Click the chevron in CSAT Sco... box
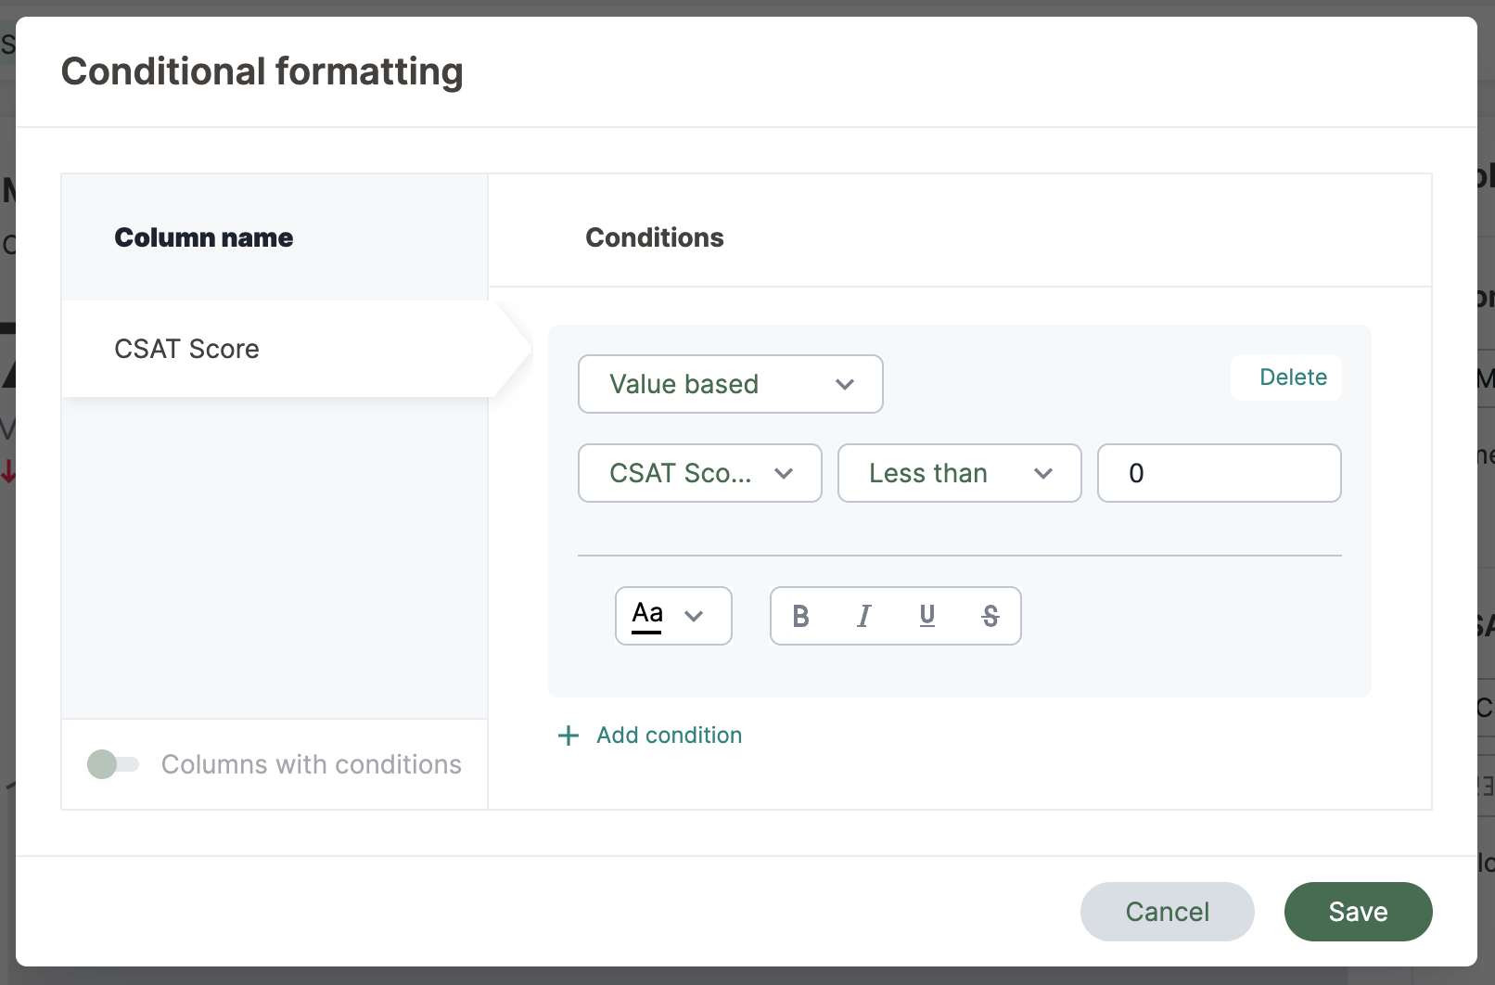The height and width of the screenshot is (985, 1495). coord(784,473)
